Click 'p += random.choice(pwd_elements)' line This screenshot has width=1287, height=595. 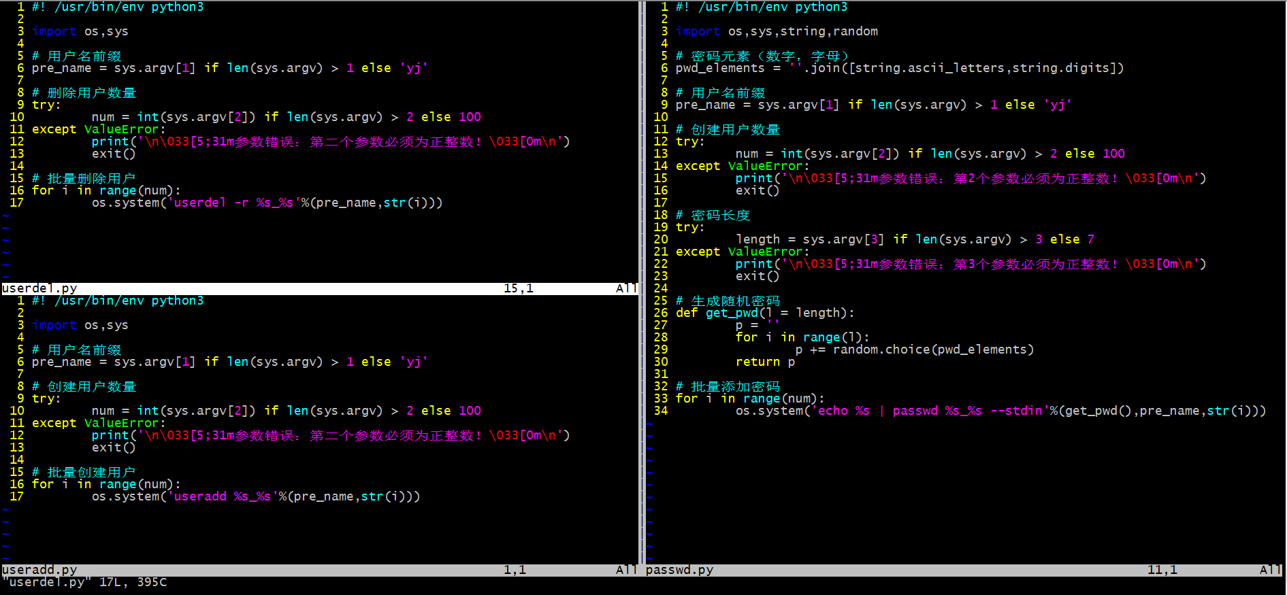click(915, 350)
